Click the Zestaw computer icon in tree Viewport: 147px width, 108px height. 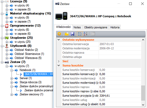(x=7, y=62)
